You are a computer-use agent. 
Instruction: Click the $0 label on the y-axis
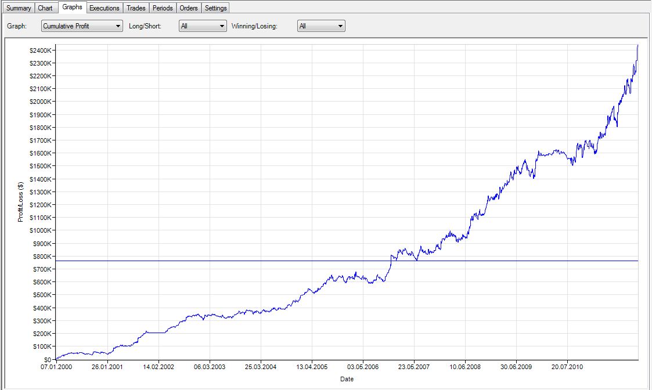47,359
